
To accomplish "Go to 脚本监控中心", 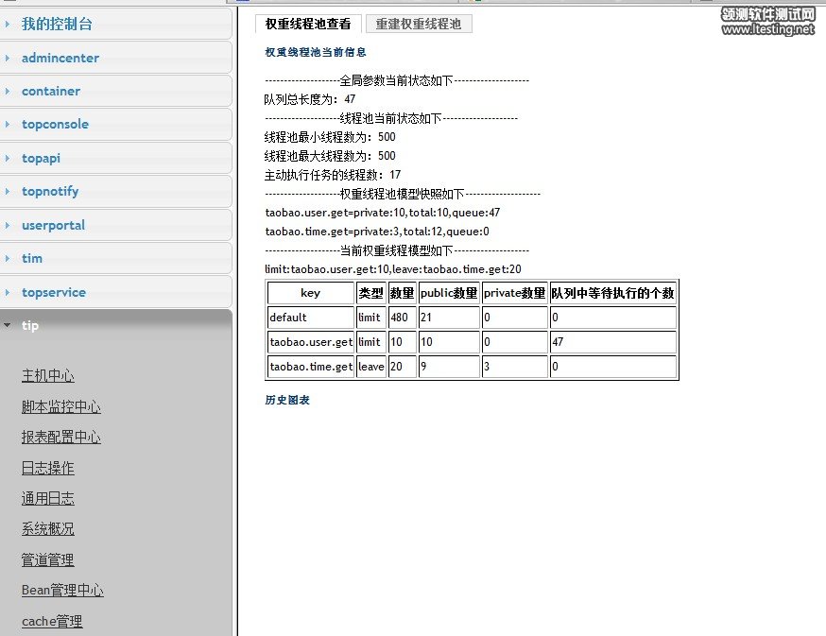I will [61, 407].
